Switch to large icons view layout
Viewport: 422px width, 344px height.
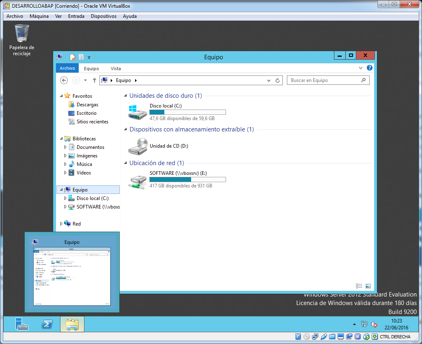point(368,286)
